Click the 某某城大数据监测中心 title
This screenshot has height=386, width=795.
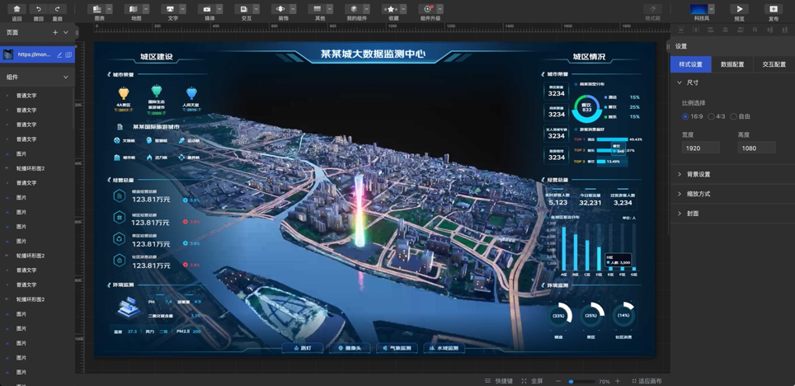coord(372,54)
